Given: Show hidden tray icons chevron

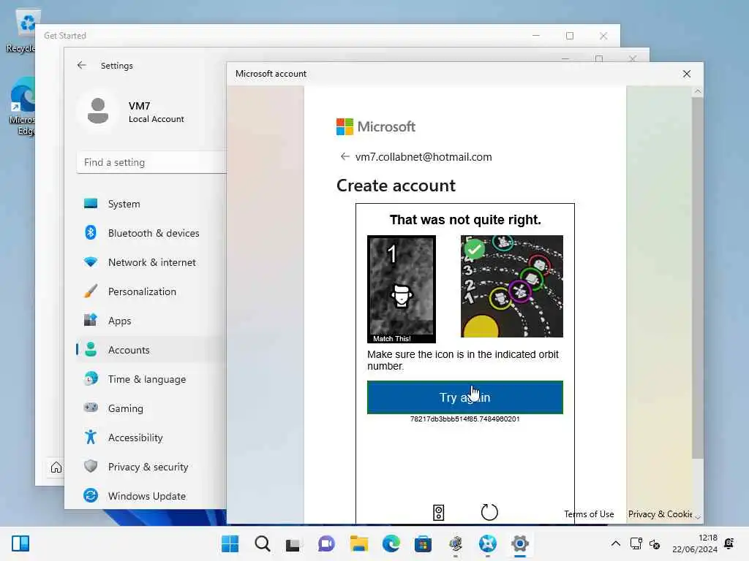Looking at the screenshot, I should pos(616,543).
